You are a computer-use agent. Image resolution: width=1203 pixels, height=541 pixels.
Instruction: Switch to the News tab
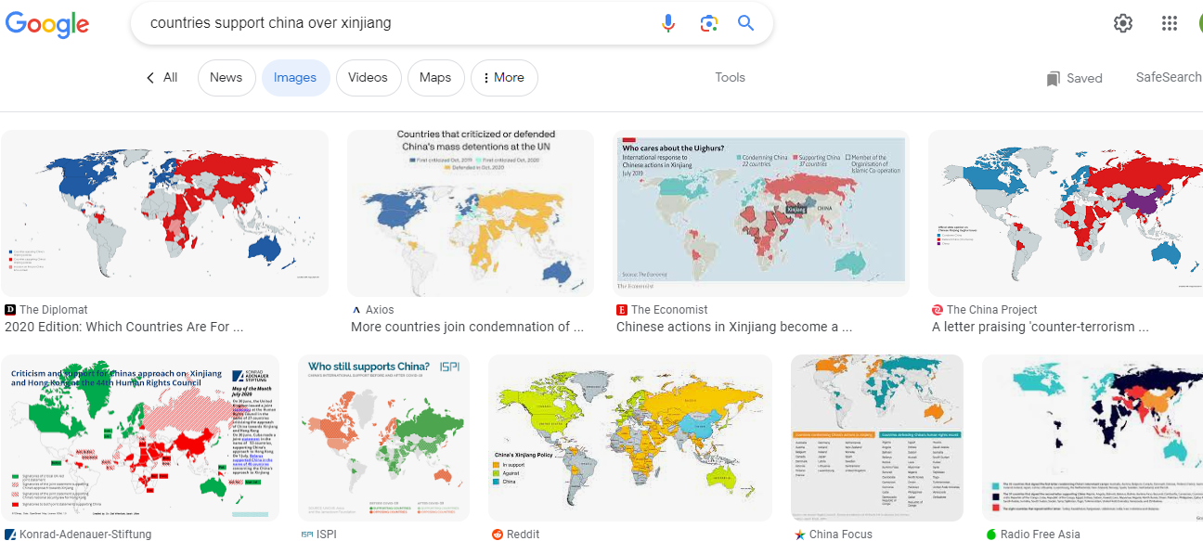(226, 78)
